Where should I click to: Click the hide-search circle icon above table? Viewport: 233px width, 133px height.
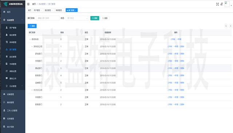(x=226, y=26)
